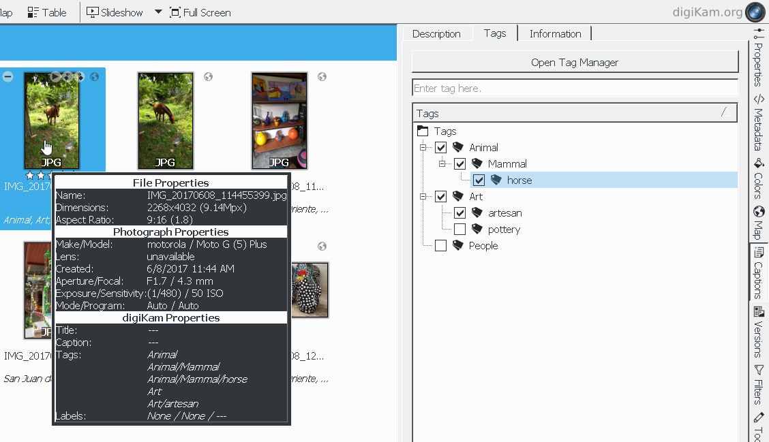This screenshot has width=769, height=442.
Task: Open the Slideshow dropdown arrow
Action: point(158,12)
